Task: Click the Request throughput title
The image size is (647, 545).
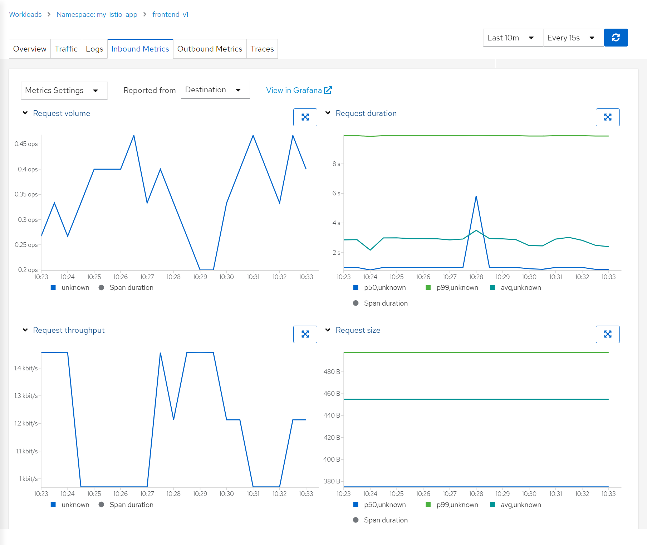Action: pos(69,330)
